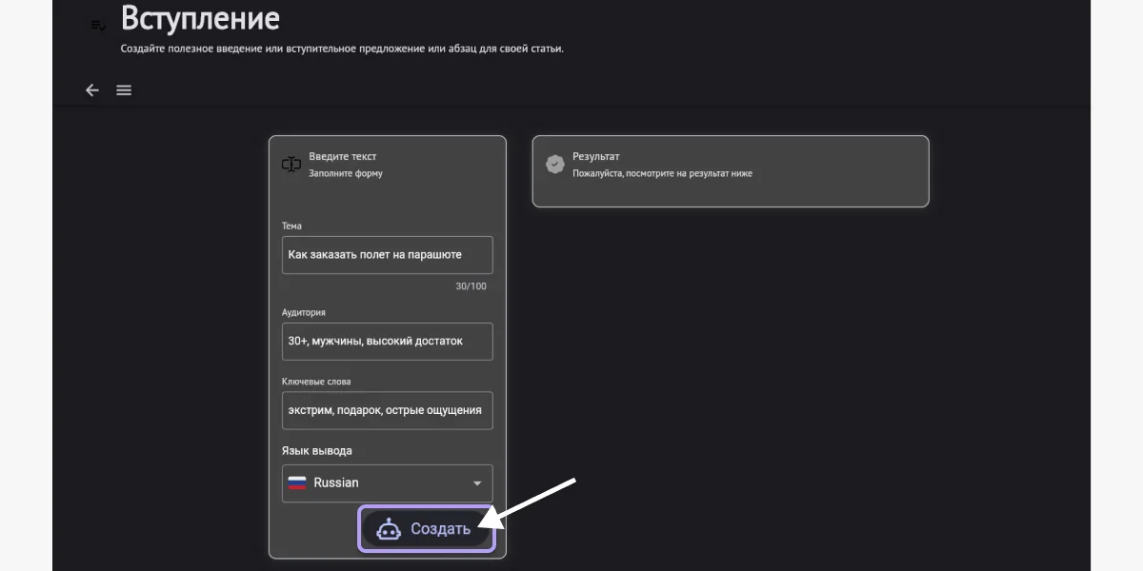This screenshot has height=571, width=1143.
Task: Click the Заполните форму subtitle text
Action: (345, 174)
